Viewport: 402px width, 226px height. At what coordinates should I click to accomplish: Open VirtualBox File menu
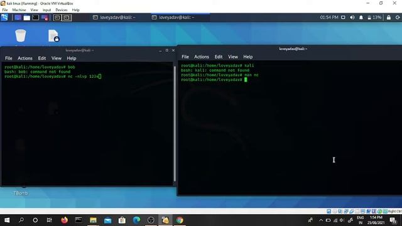coord(5,10)
